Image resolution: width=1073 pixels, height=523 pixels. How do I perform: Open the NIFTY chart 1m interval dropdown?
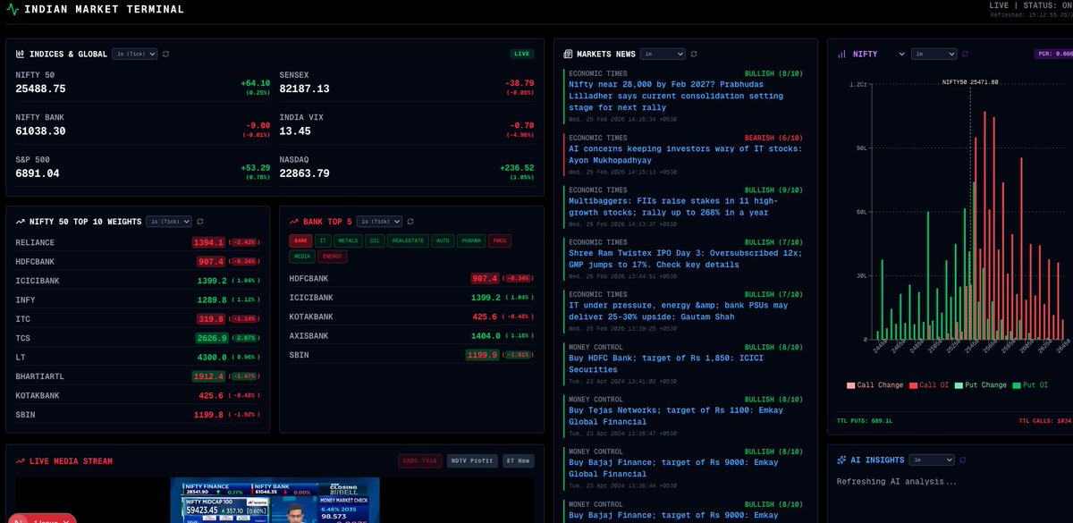(x=934, y=54)
